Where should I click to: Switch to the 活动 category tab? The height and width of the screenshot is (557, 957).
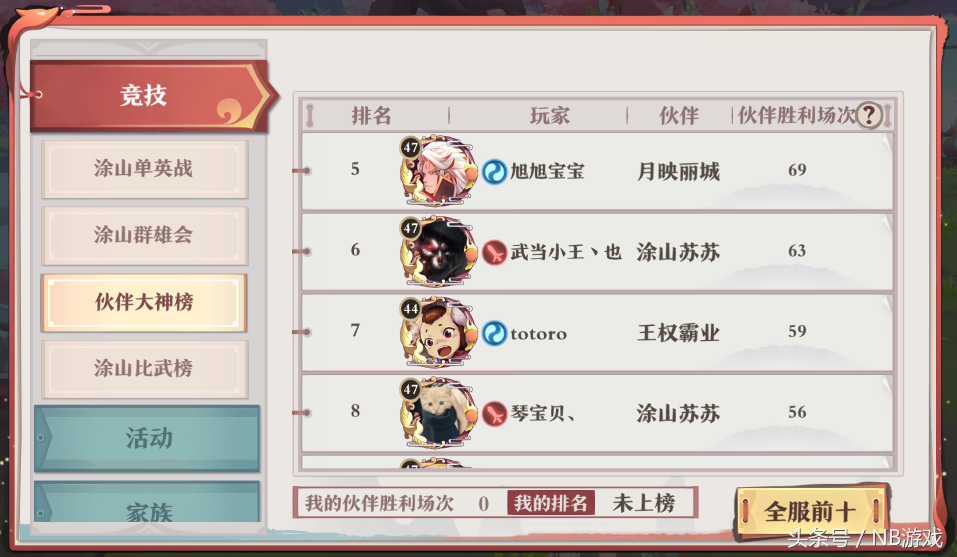point(147,438)
